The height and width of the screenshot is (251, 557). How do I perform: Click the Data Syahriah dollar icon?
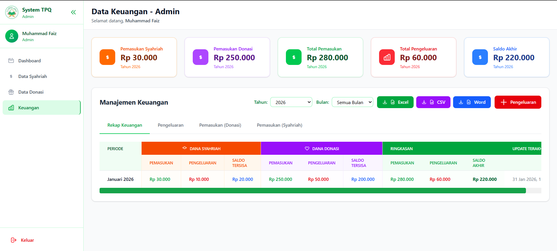point(11,76)
